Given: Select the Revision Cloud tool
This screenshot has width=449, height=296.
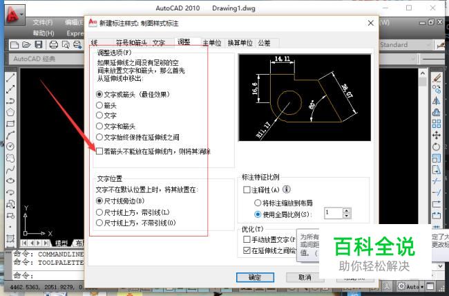Looking at the screenshot, I should pos(10,158).
